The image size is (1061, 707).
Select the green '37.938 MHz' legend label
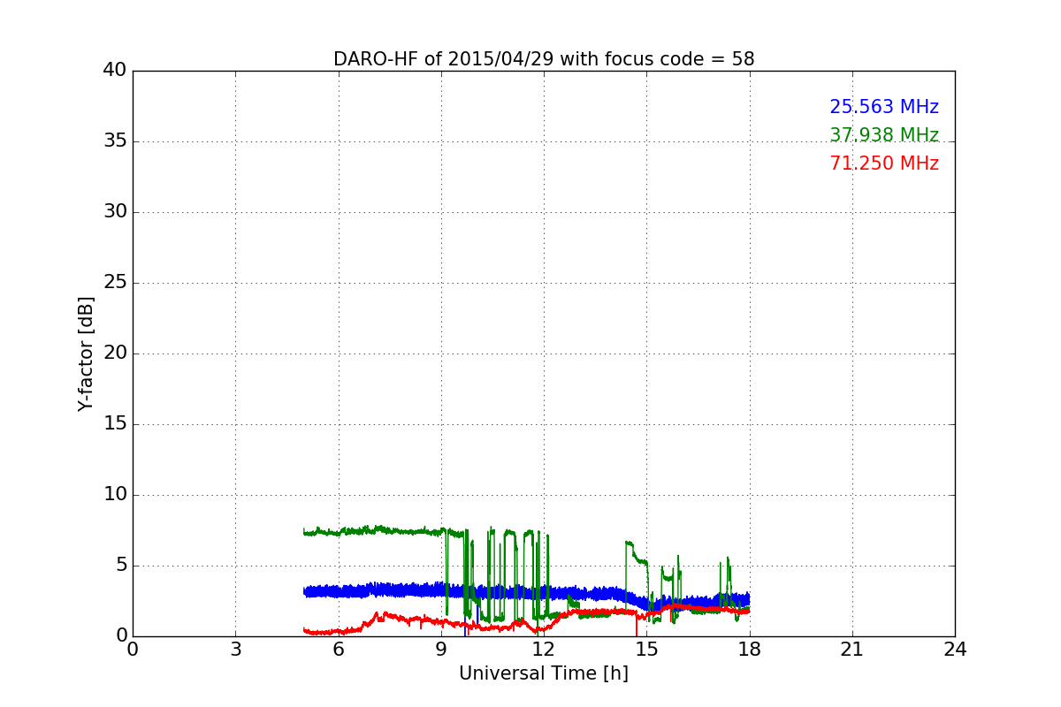[884, 135]
